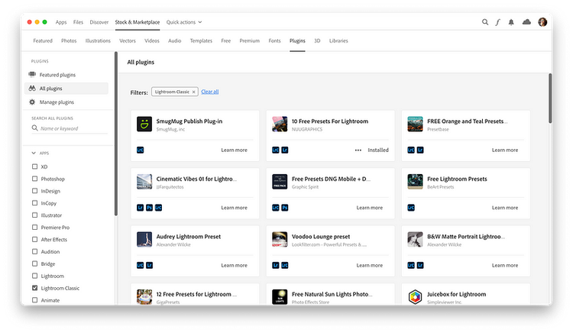
Task: Click Learn more on FREE Orange and Teal Presets
Action: coord(505,150)
